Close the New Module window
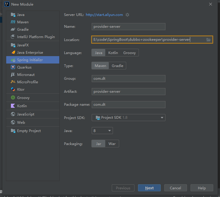The height and width of the screenshot is (197, 220). [x=211, y=4]
